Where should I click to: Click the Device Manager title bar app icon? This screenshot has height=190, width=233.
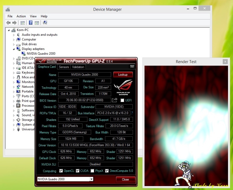point(8,9)
